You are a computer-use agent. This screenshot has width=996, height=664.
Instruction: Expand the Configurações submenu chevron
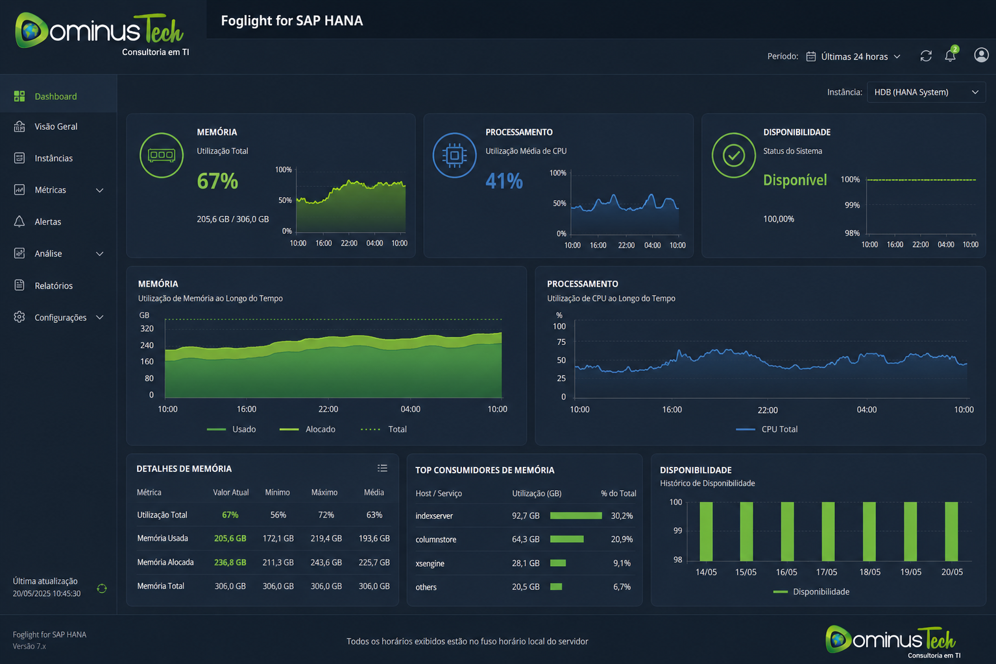(100, 317)
